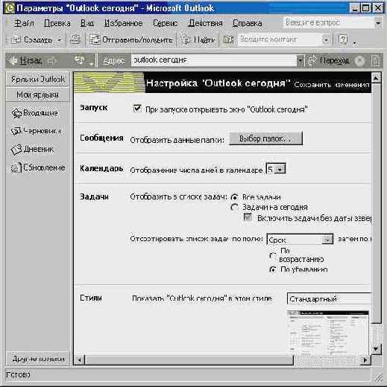Click the Go (Переход) button
This screenshot has width=387, height=387.
point(329,60)
